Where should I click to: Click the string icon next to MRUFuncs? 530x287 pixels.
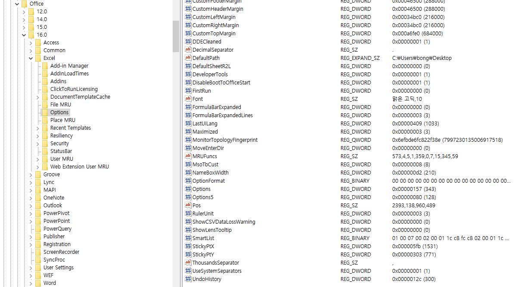click(188, 156)
